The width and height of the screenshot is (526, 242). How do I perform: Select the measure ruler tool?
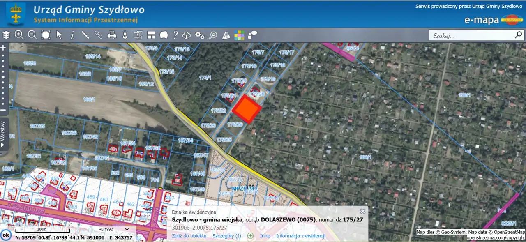[85, 35]
